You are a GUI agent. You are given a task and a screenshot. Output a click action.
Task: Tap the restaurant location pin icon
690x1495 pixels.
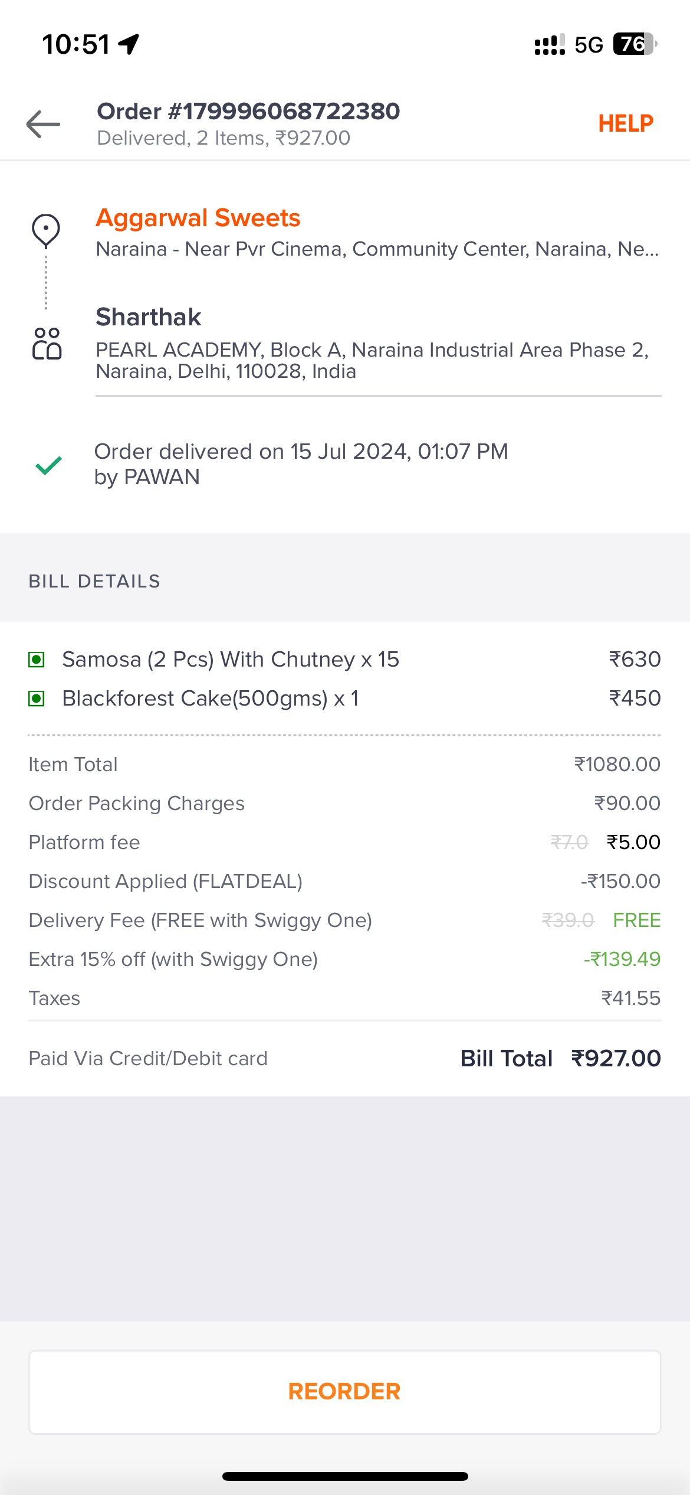click(x=46, y=230)
